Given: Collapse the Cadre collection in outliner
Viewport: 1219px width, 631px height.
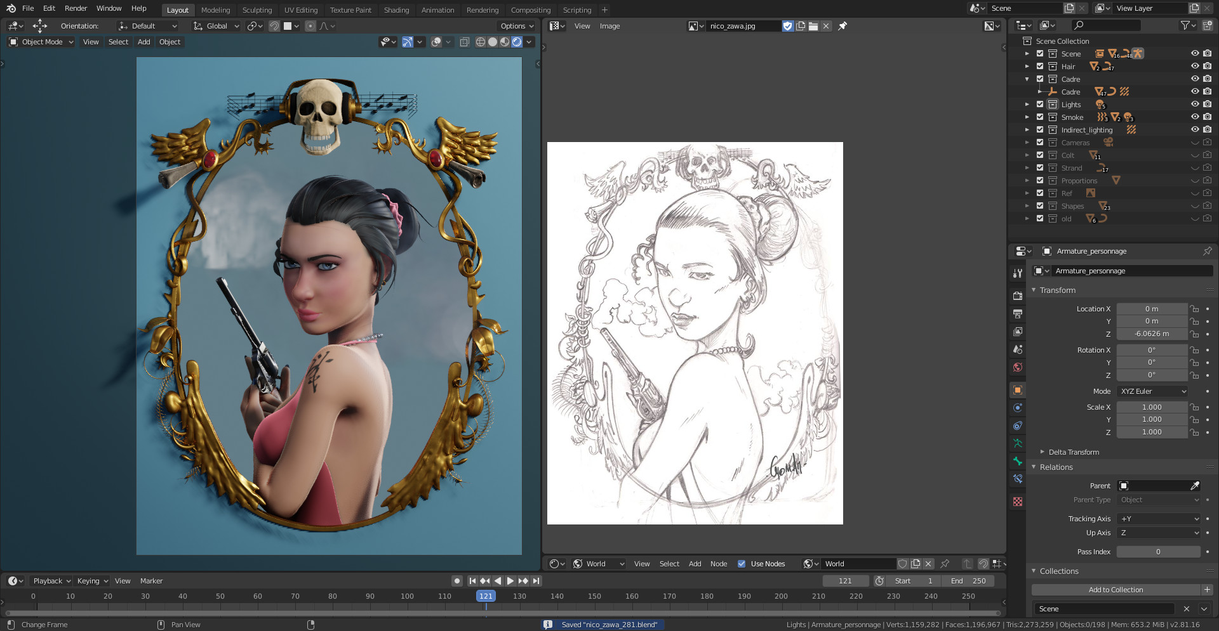Looking at the screenshot, I should point(1027,79).
